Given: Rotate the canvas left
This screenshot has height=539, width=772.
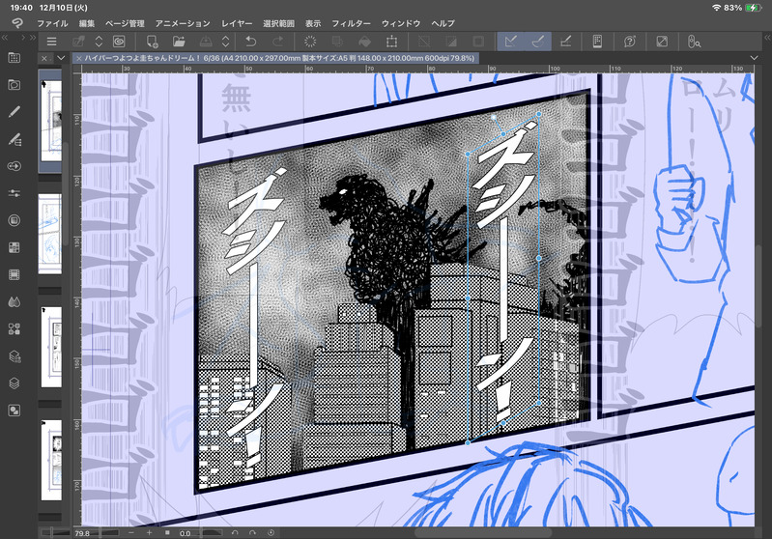Looking at the screenshot, I should coord(235,532).
